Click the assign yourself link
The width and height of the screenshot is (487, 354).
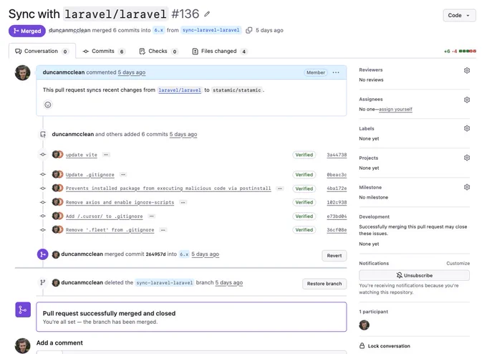click(395, 109)
